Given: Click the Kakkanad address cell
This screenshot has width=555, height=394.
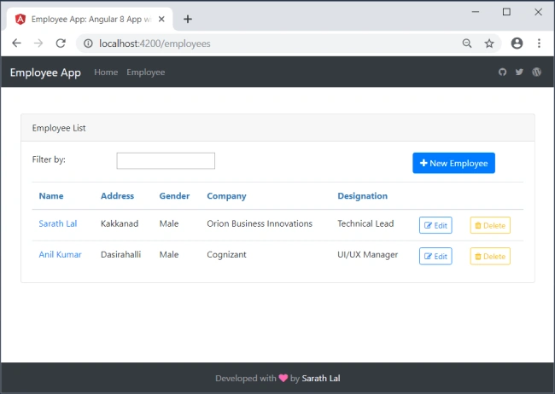Looking at the screenshot, I should (120, 223).
